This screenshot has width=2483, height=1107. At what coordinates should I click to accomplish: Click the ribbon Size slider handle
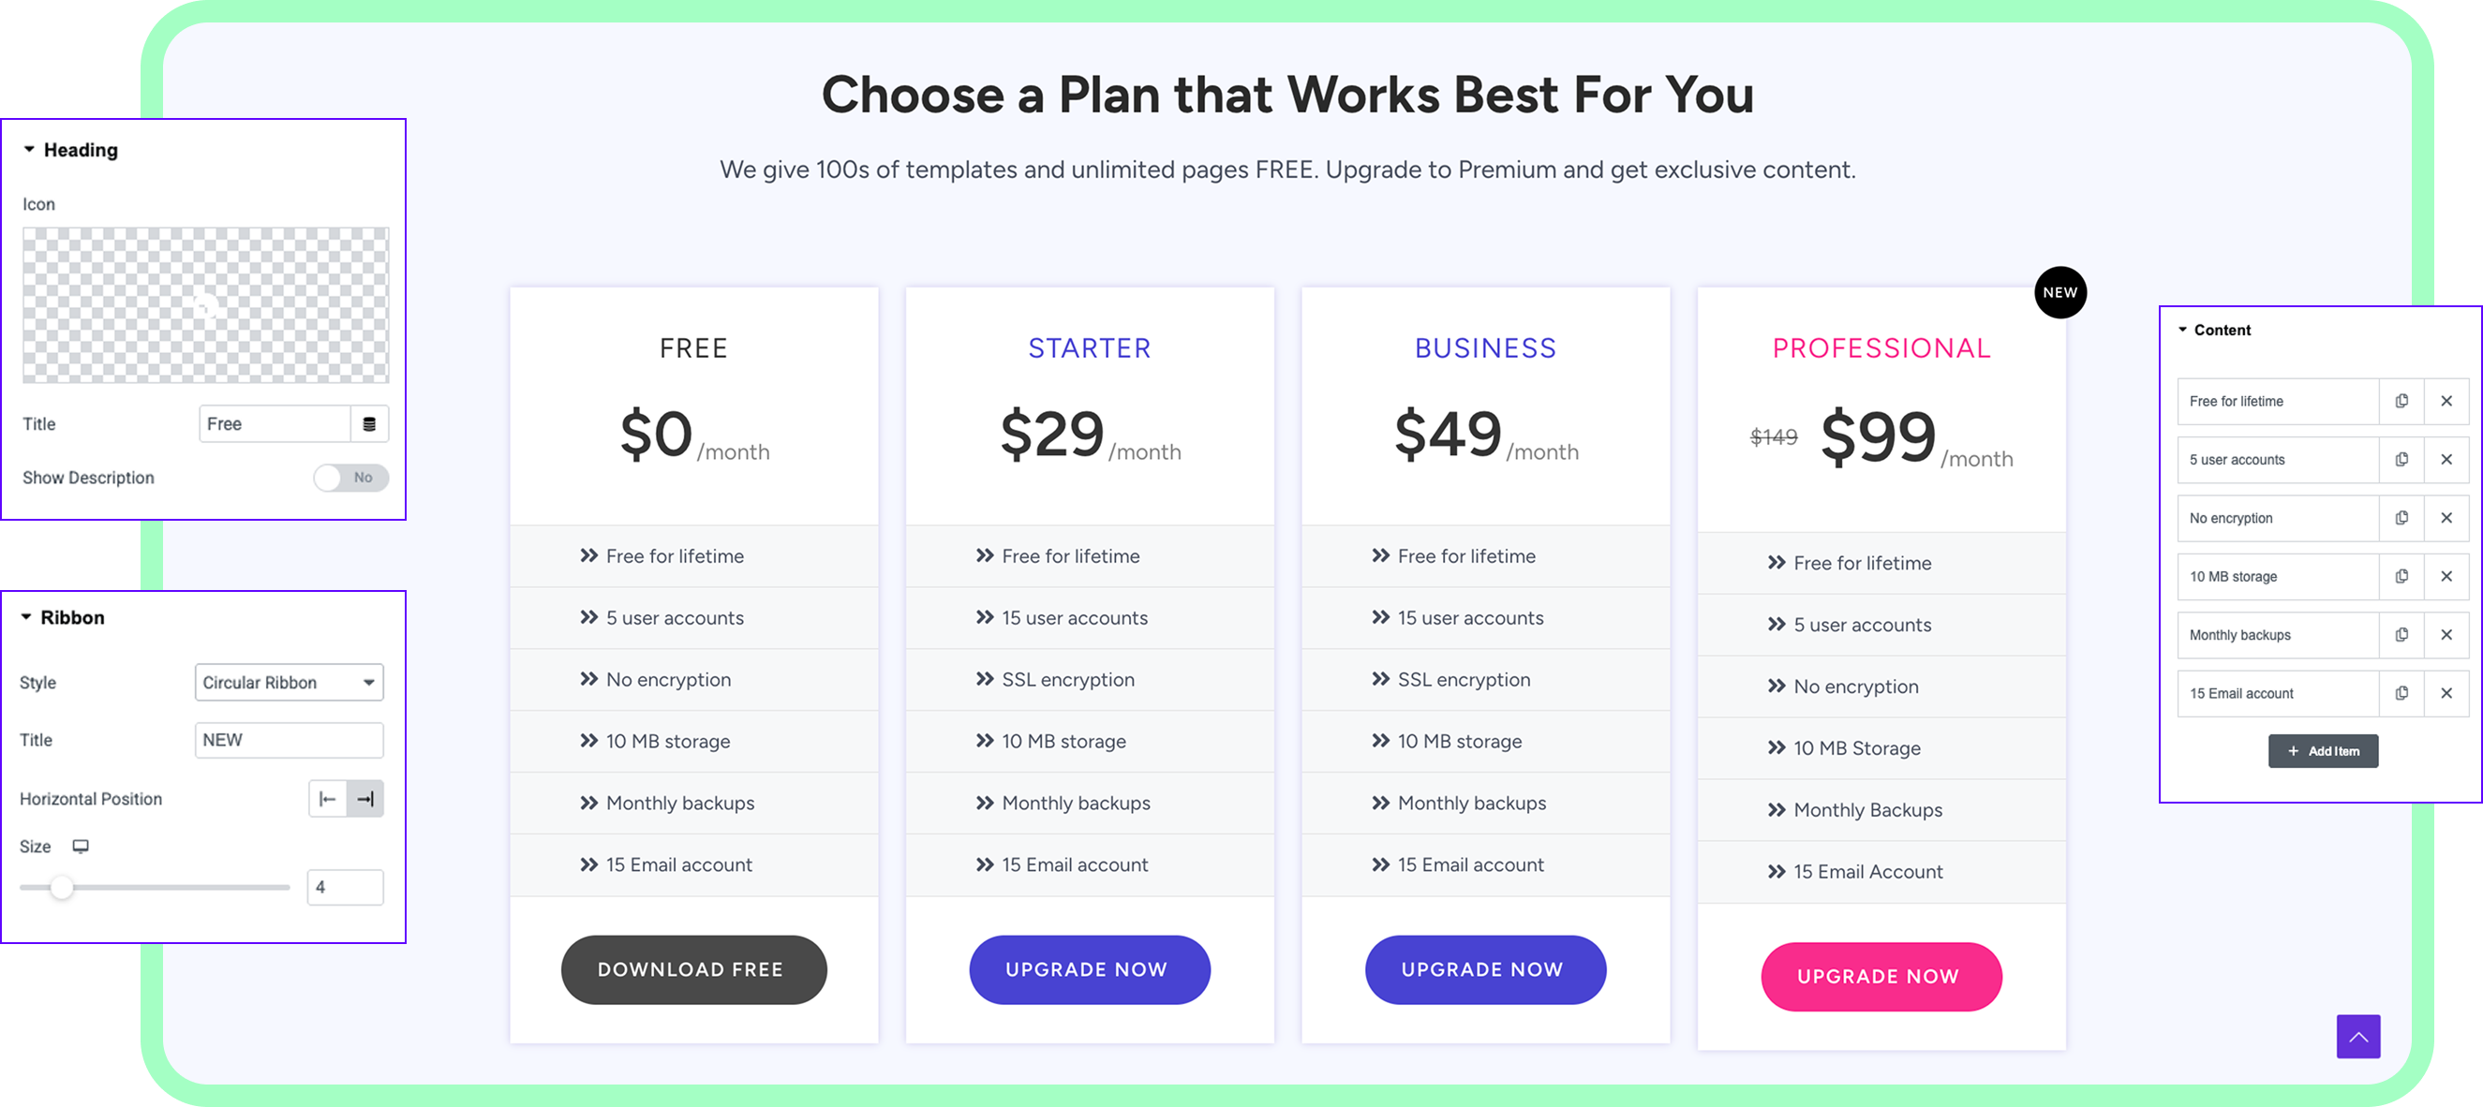(62, 887)
